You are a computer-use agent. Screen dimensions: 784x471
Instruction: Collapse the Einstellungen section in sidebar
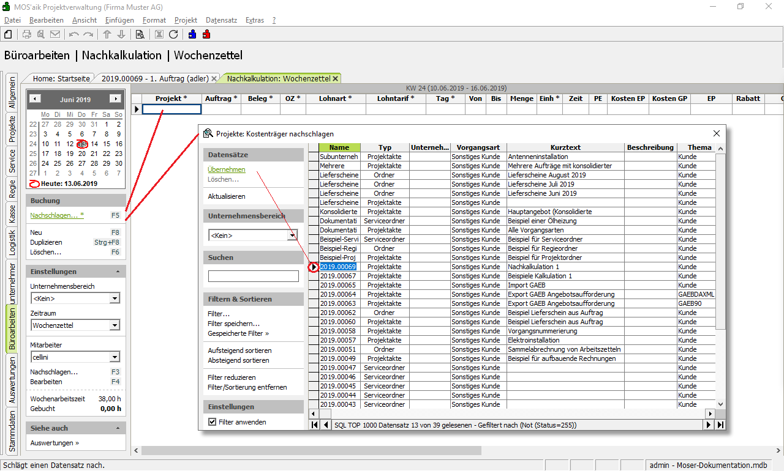pyautogui.click(x=118, y=272)
